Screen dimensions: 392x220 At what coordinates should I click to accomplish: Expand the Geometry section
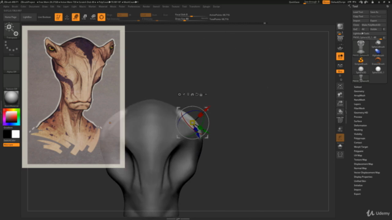click(359, 91)
